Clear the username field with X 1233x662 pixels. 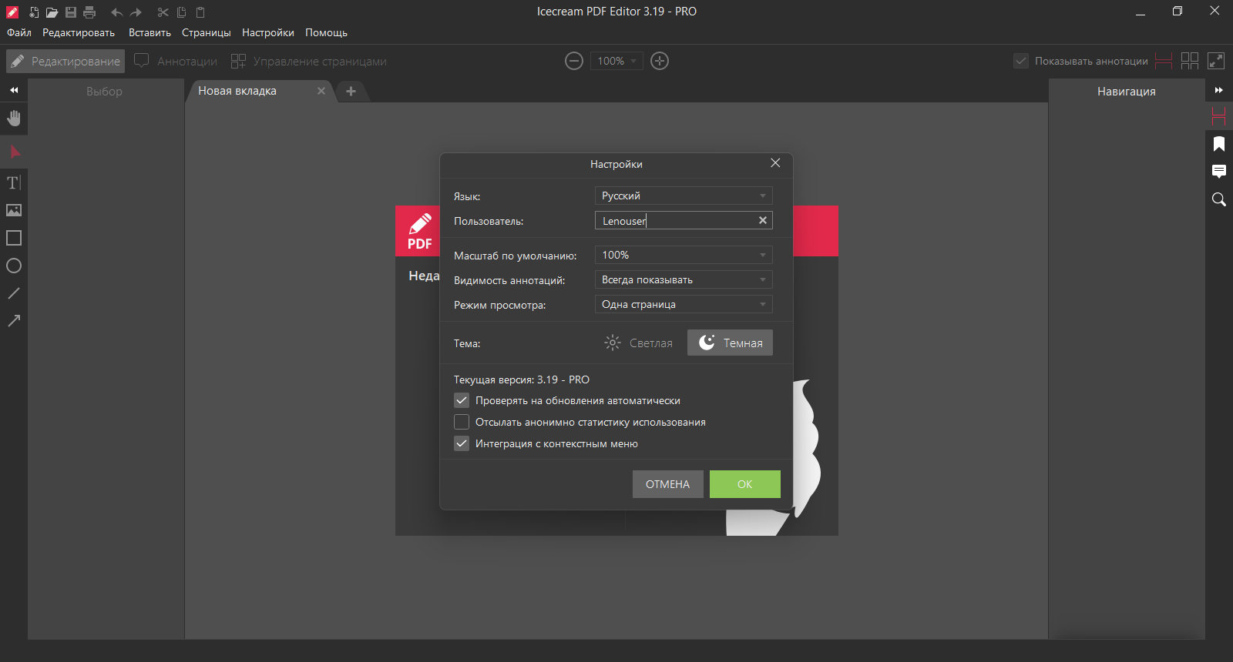pos(763,220)
